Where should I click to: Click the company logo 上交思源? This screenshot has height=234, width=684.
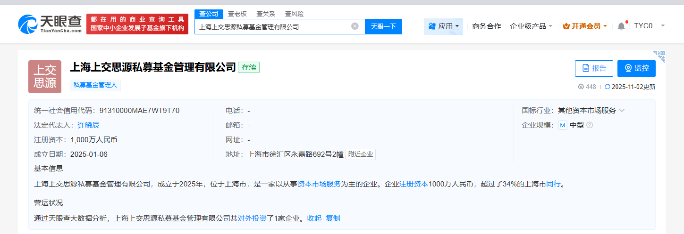pos(45,77)
